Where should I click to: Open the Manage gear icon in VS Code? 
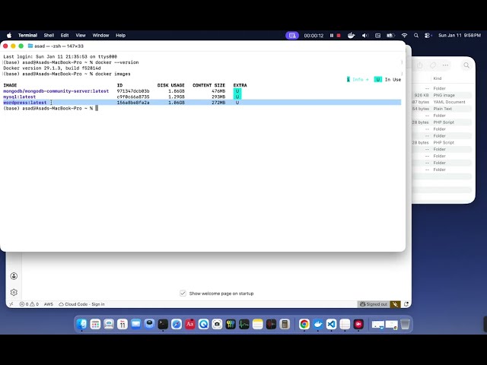(14, 292)
